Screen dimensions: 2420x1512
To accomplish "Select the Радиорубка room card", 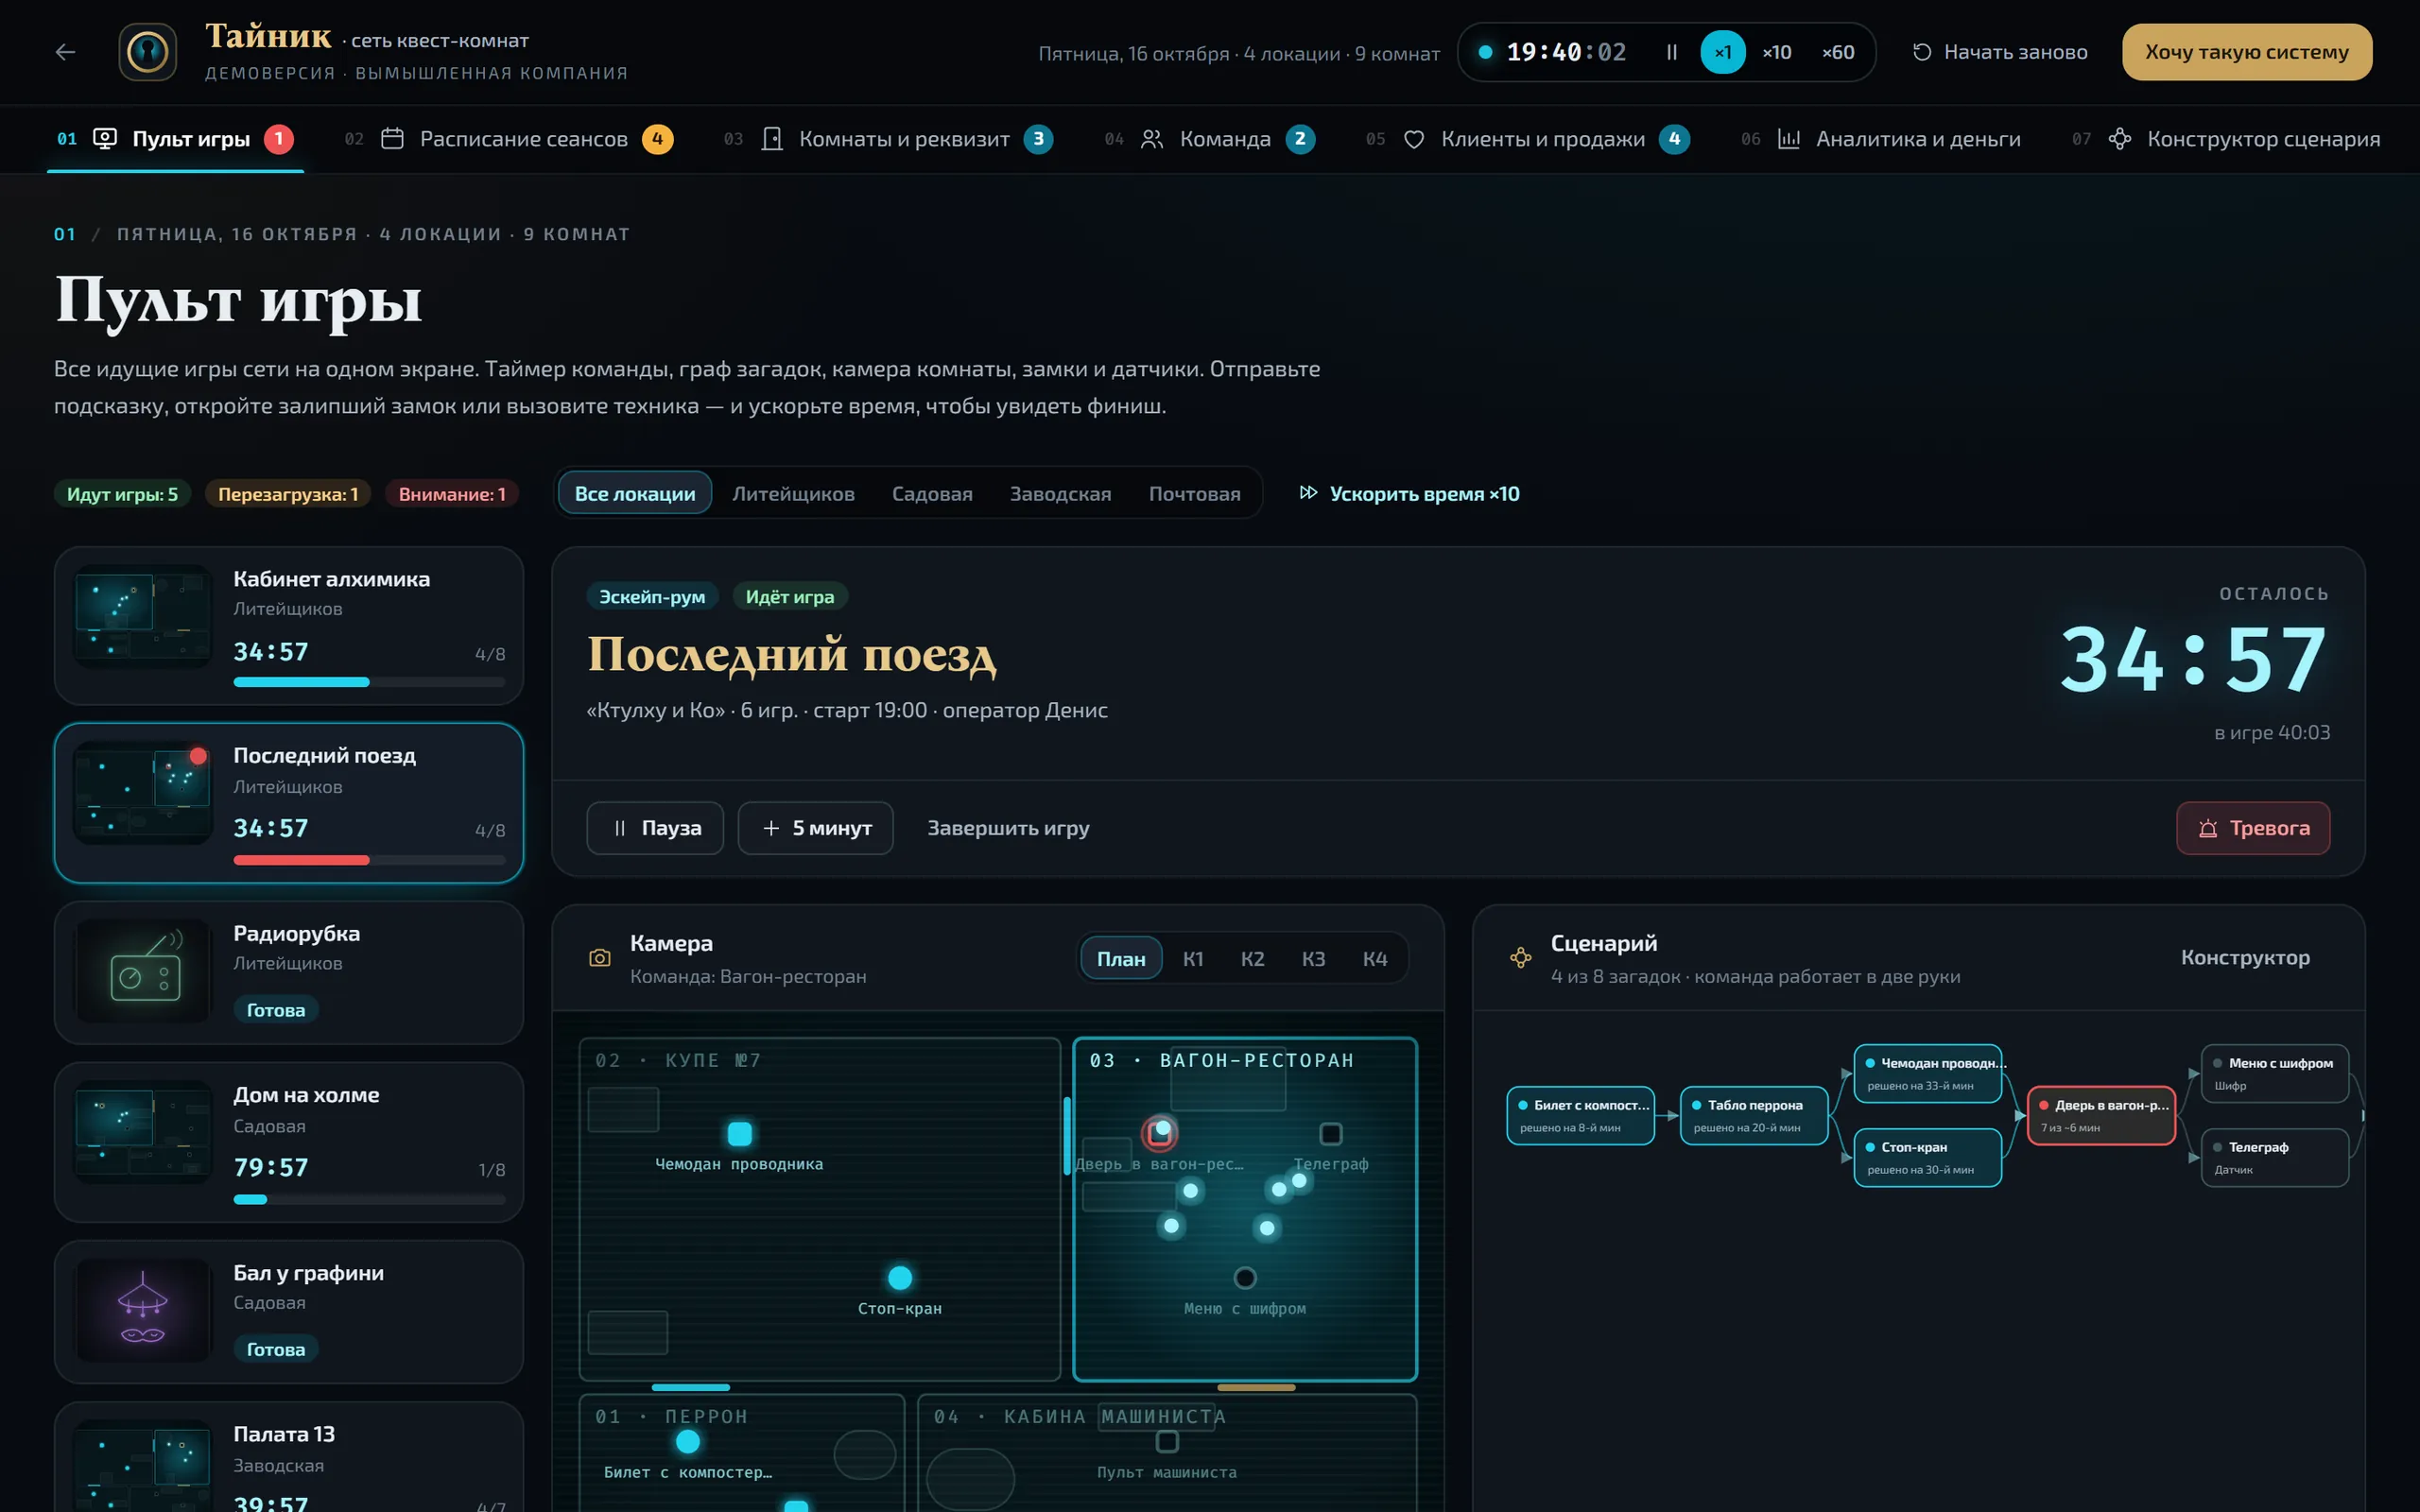I will click(289, 972).
